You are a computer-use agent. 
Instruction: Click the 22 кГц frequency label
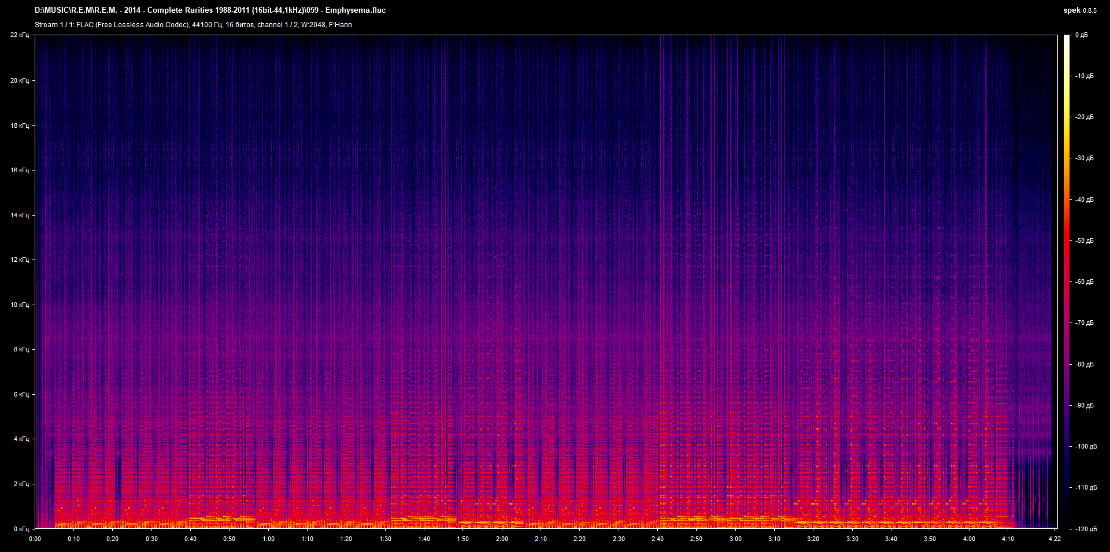coord(20,35)
